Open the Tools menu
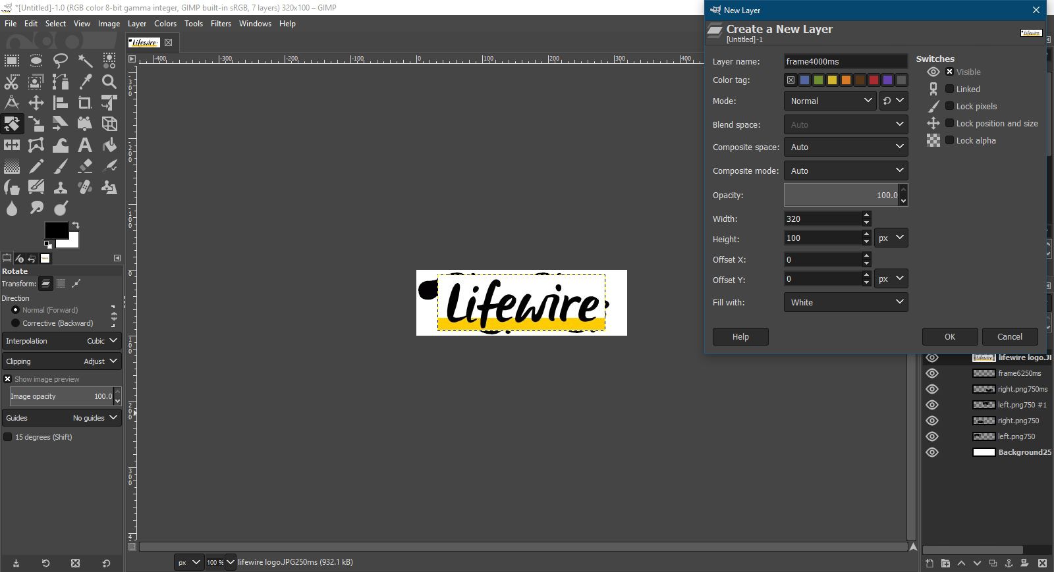Image resolution: width=1054 pixels, height=572 pixels. coord(194,23)
